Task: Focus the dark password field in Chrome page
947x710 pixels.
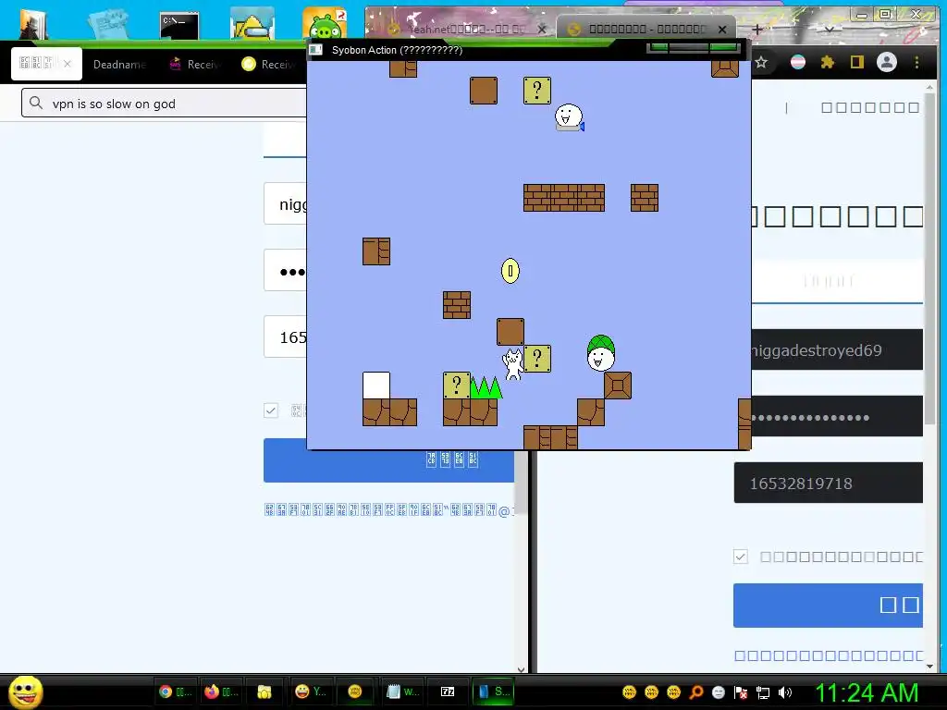Action: (836, 417)
